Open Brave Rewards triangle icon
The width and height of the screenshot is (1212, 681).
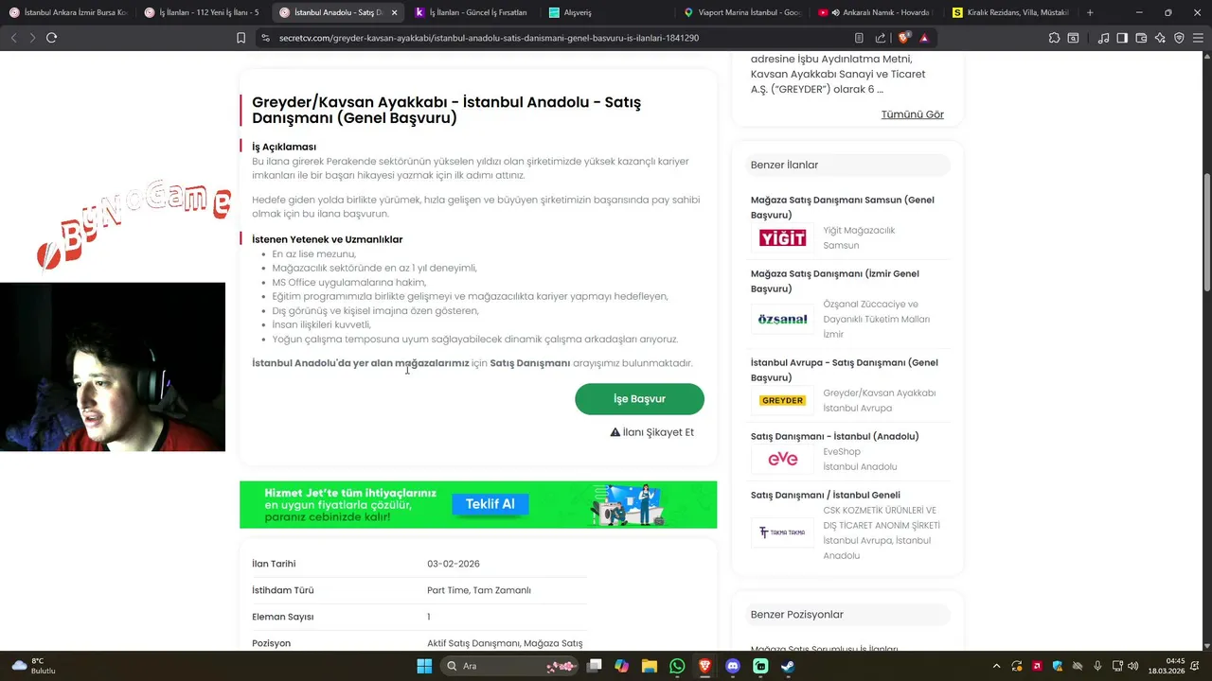(924, 38)
